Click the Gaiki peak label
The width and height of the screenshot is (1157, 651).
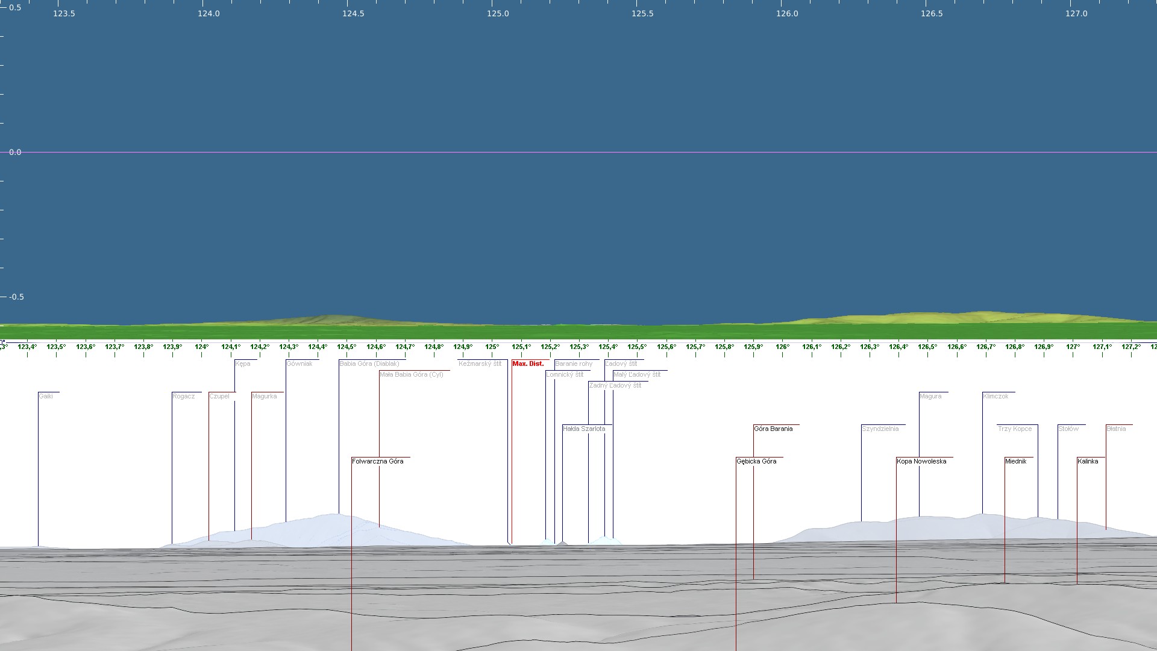tap(46, 396)
